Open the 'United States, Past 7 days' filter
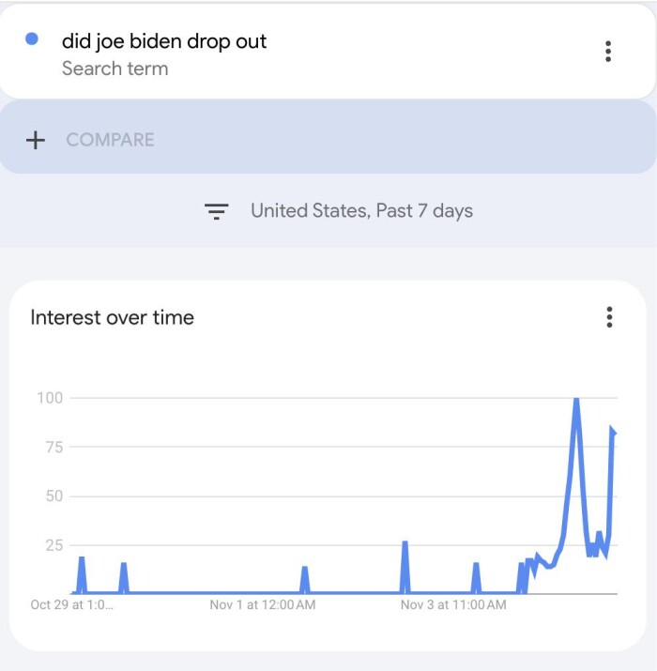 tap(361, 211)
